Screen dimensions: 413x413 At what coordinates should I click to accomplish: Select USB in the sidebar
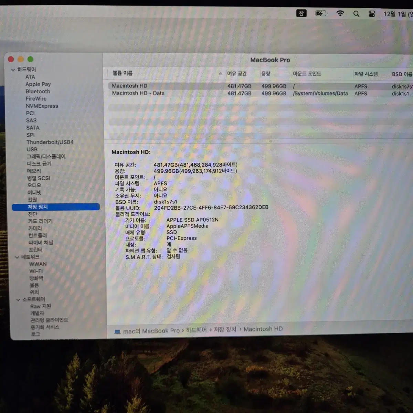(x=32, y=149)
